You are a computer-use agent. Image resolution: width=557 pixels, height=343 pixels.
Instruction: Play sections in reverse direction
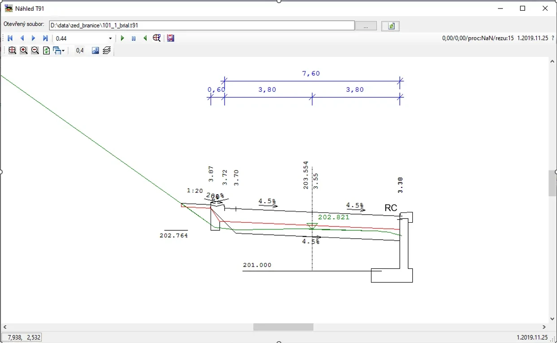pos(145,38)
